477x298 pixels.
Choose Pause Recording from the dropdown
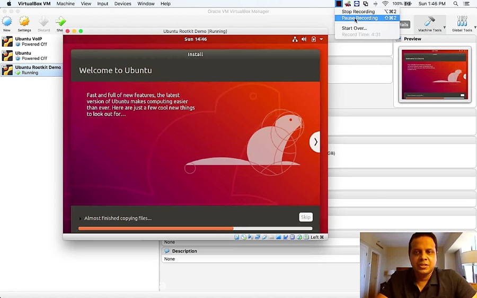coord(367,18)
